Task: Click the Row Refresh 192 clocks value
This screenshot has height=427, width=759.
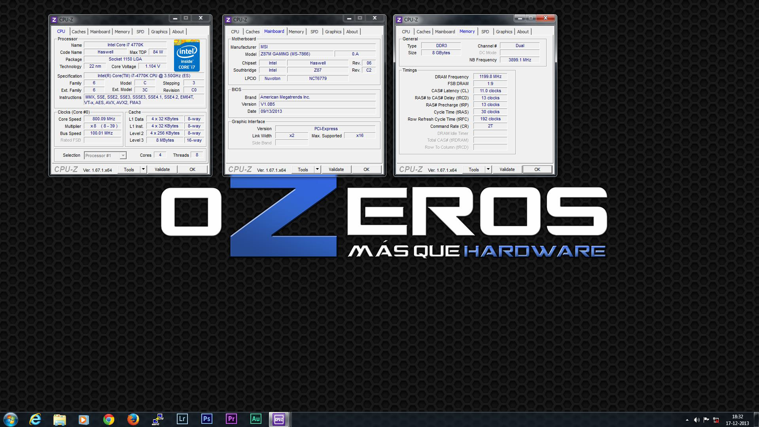Action: [x=490, y=119]
